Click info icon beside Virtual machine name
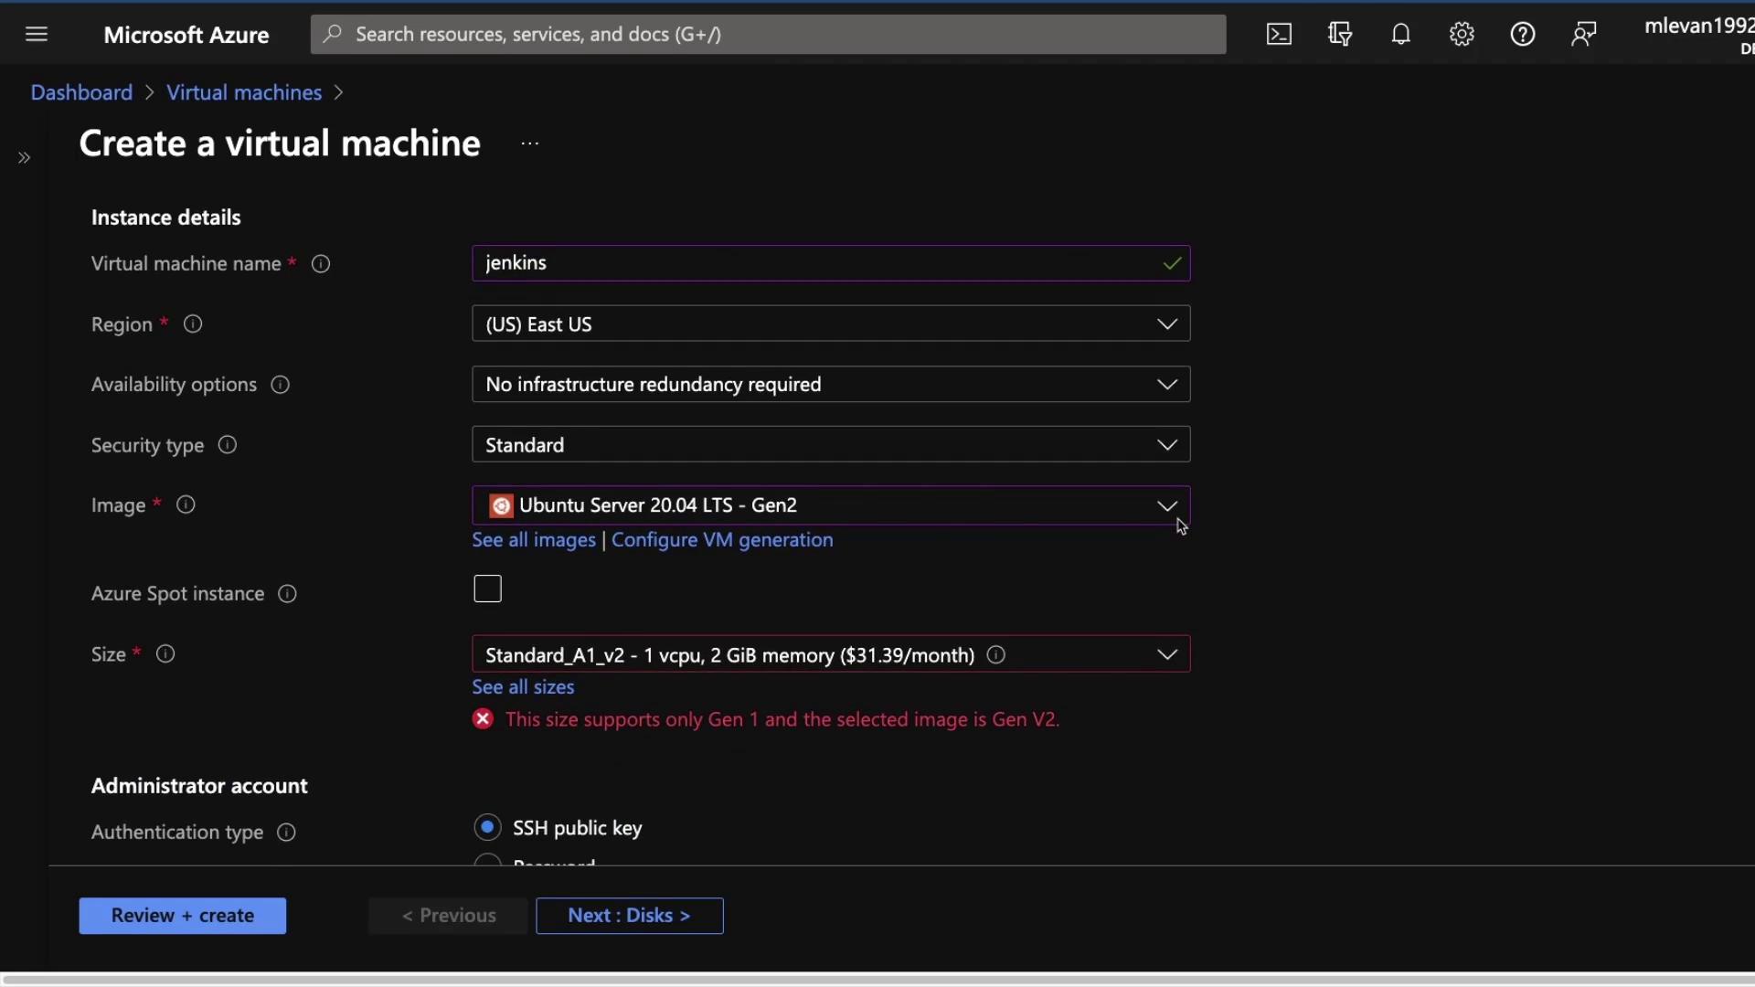 click(321, 264)
